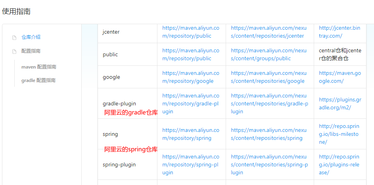Open the nexus/content/groups/public link
Image resolution: width=374 pixels, height=185 pixels.
tap(269, 55)
